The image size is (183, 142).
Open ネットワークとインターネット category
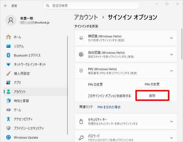(x=36, y=64)
